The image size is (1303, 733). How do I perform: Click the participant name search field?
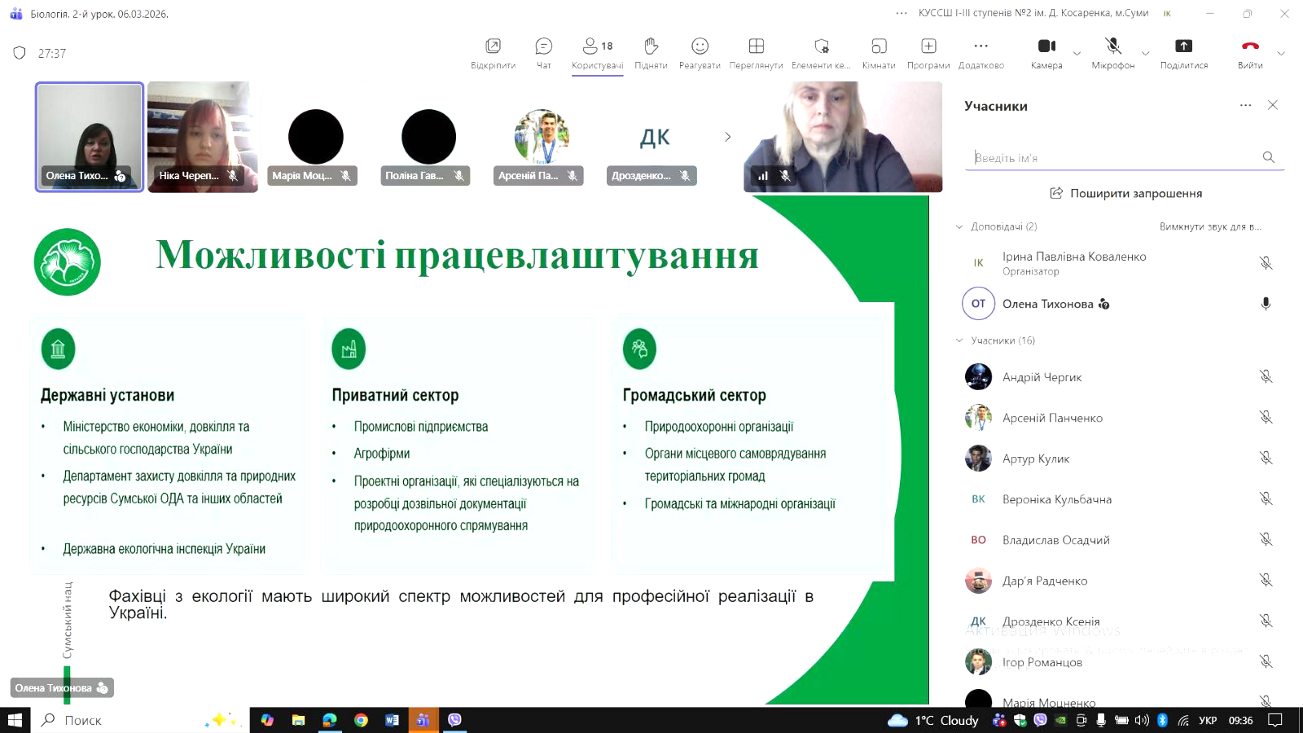pos(1114,158)
